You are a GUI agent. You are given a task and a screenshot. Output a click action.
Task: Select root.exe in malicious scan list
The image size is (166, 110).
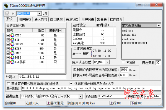(128, 39)
